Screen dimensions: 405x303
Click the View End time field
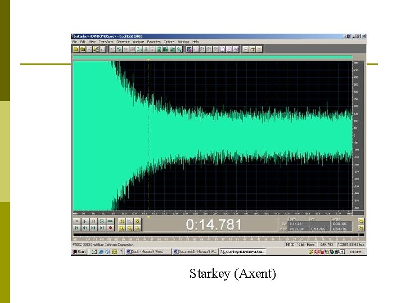point(319,229)
